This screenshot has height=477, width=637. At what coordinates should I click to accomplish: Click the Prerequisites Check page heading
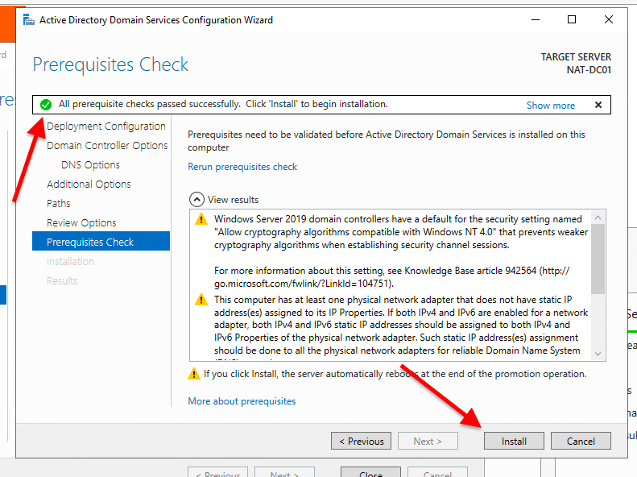pyautogui.click(x=110, y=64)
